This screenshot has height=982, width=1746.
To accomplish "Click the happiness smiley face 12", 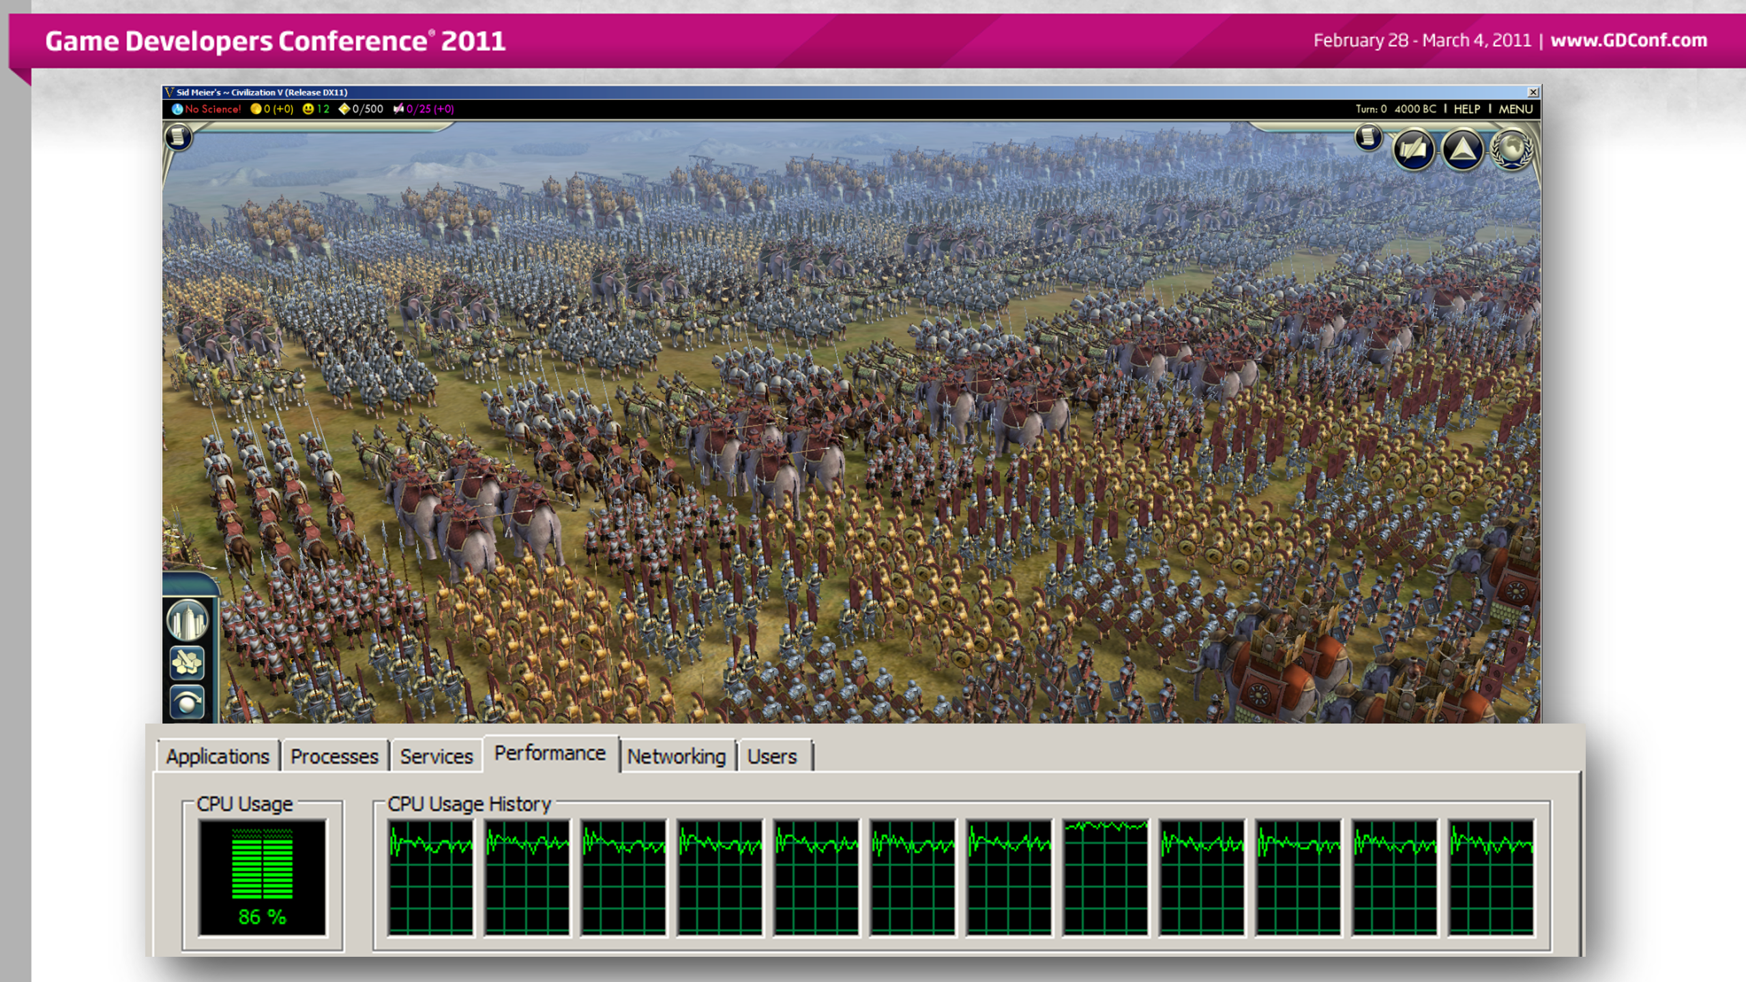I will (316, 109).
